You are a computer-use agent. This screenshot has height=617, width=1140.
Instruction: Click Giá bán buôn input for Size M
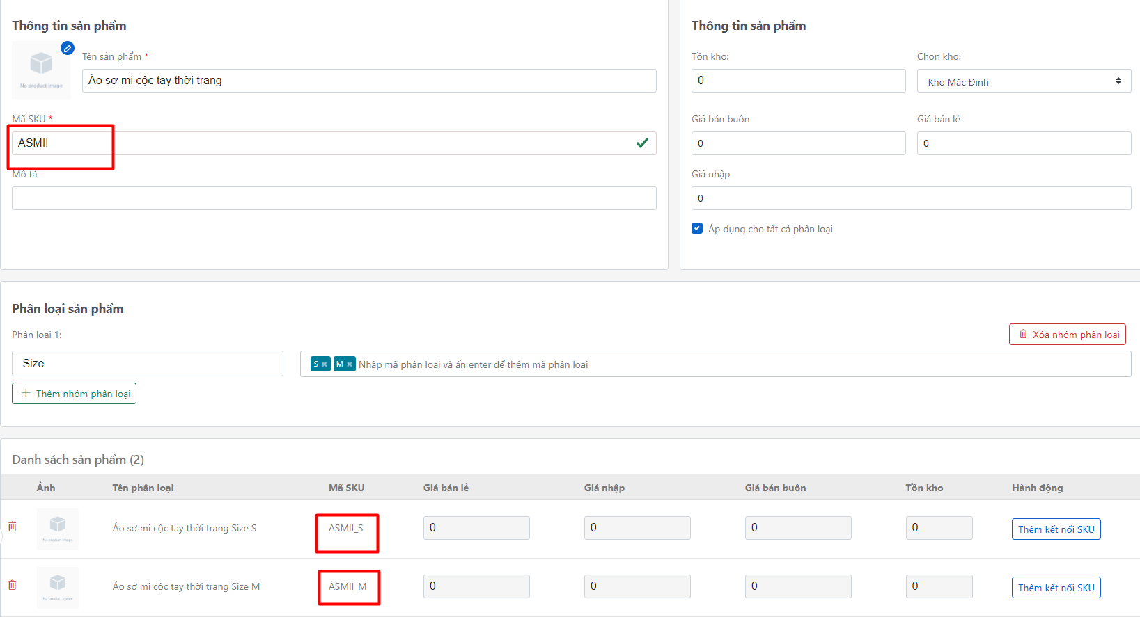pos(798,586)
